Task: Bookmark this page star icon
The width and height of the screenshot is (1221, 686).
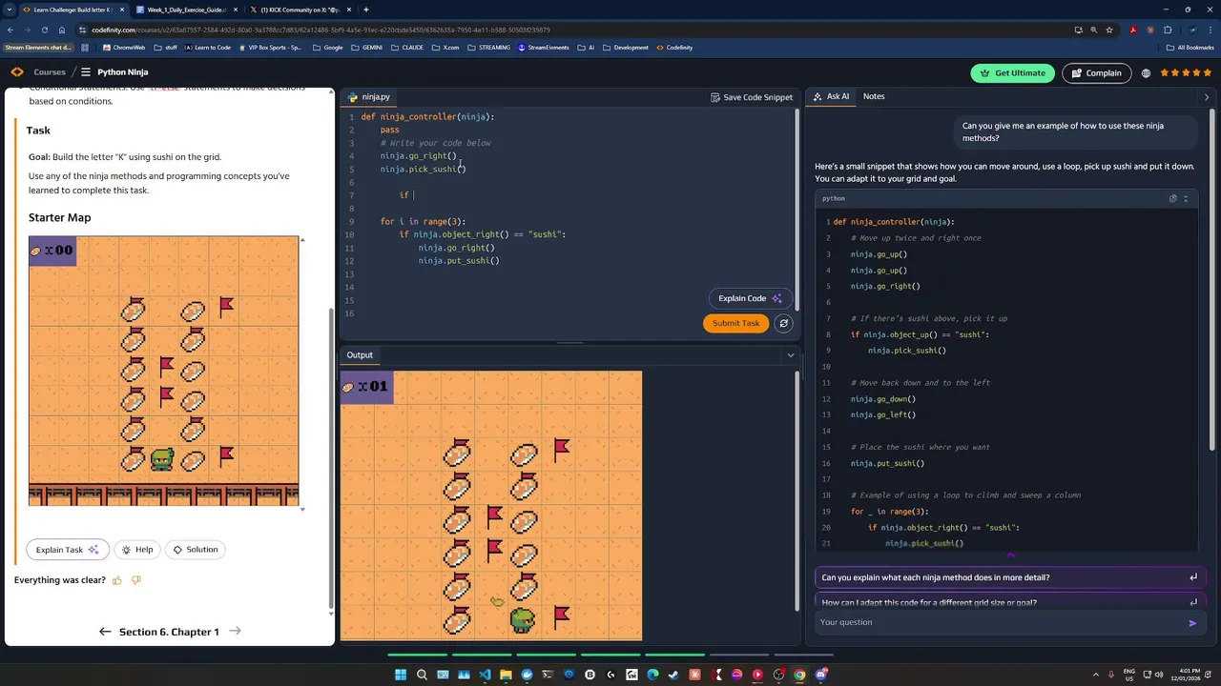Action: click(1108, 30)
